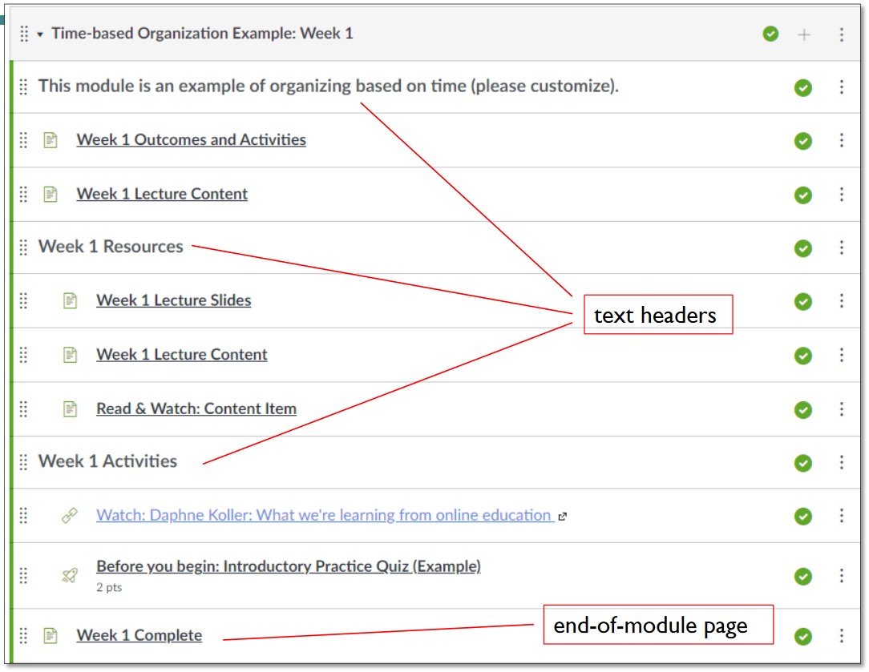Open options menu for Week 1 Activities

(x=841, y=462)
